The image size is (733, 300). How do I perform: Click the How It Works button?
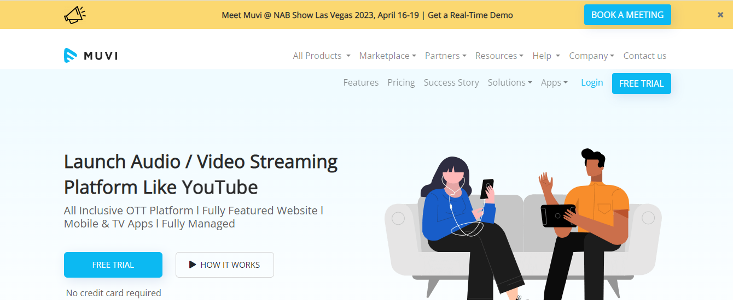(x=225, y=265)
